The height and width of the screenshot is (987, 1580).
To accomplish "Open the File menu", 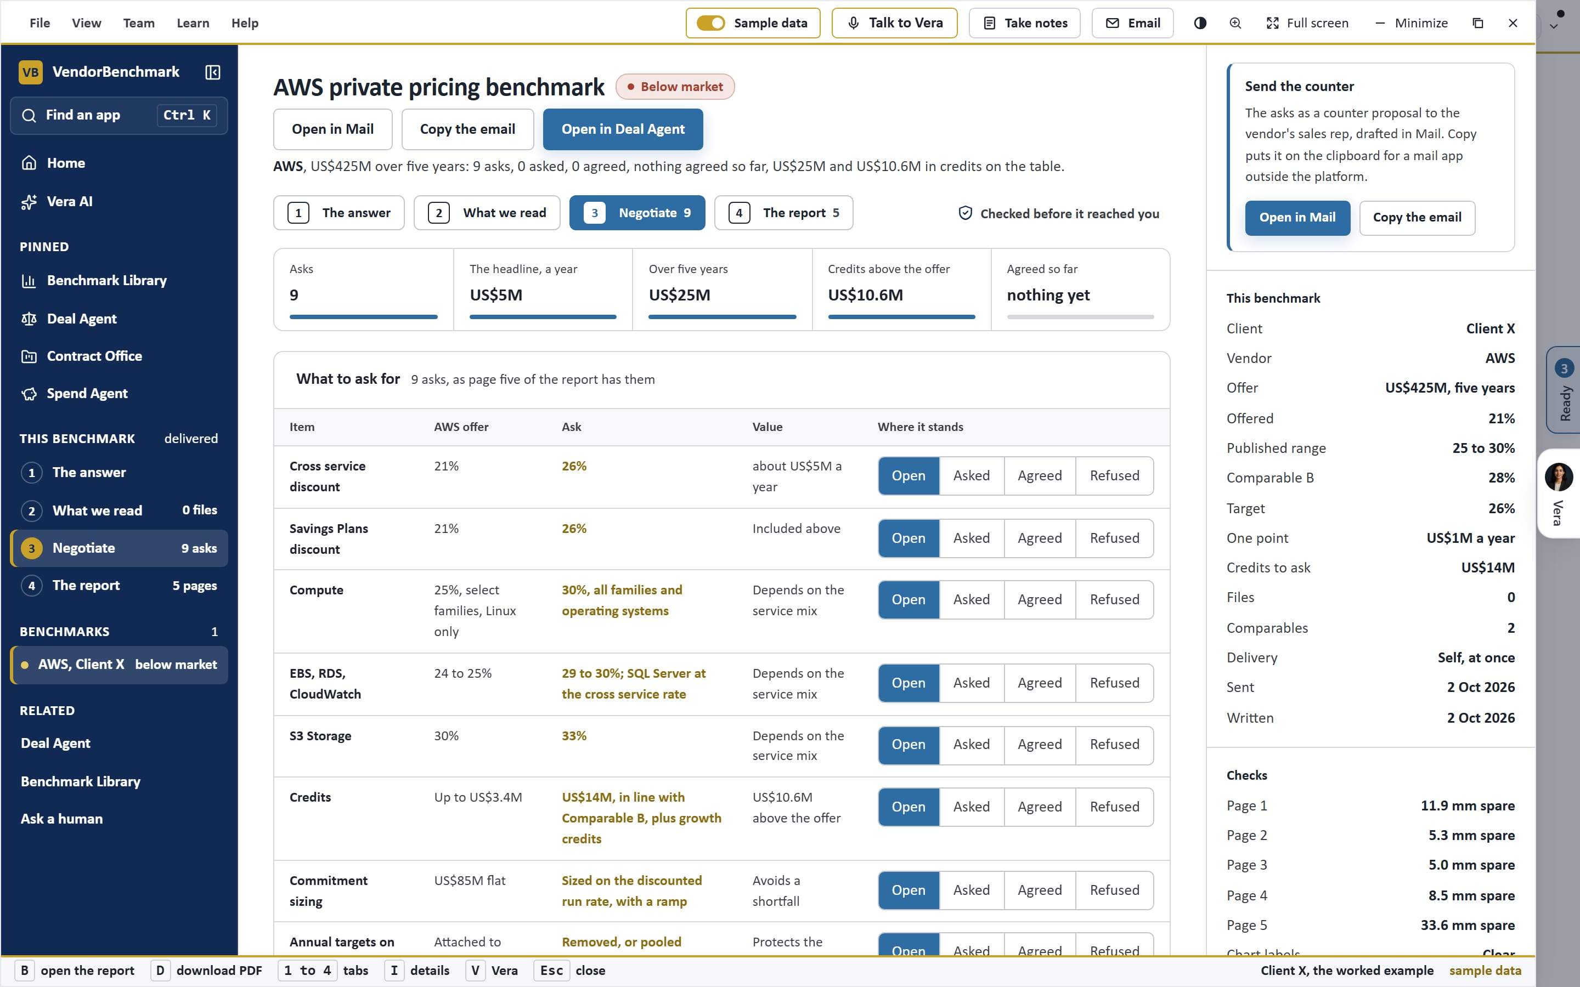I will click(40, 23).
